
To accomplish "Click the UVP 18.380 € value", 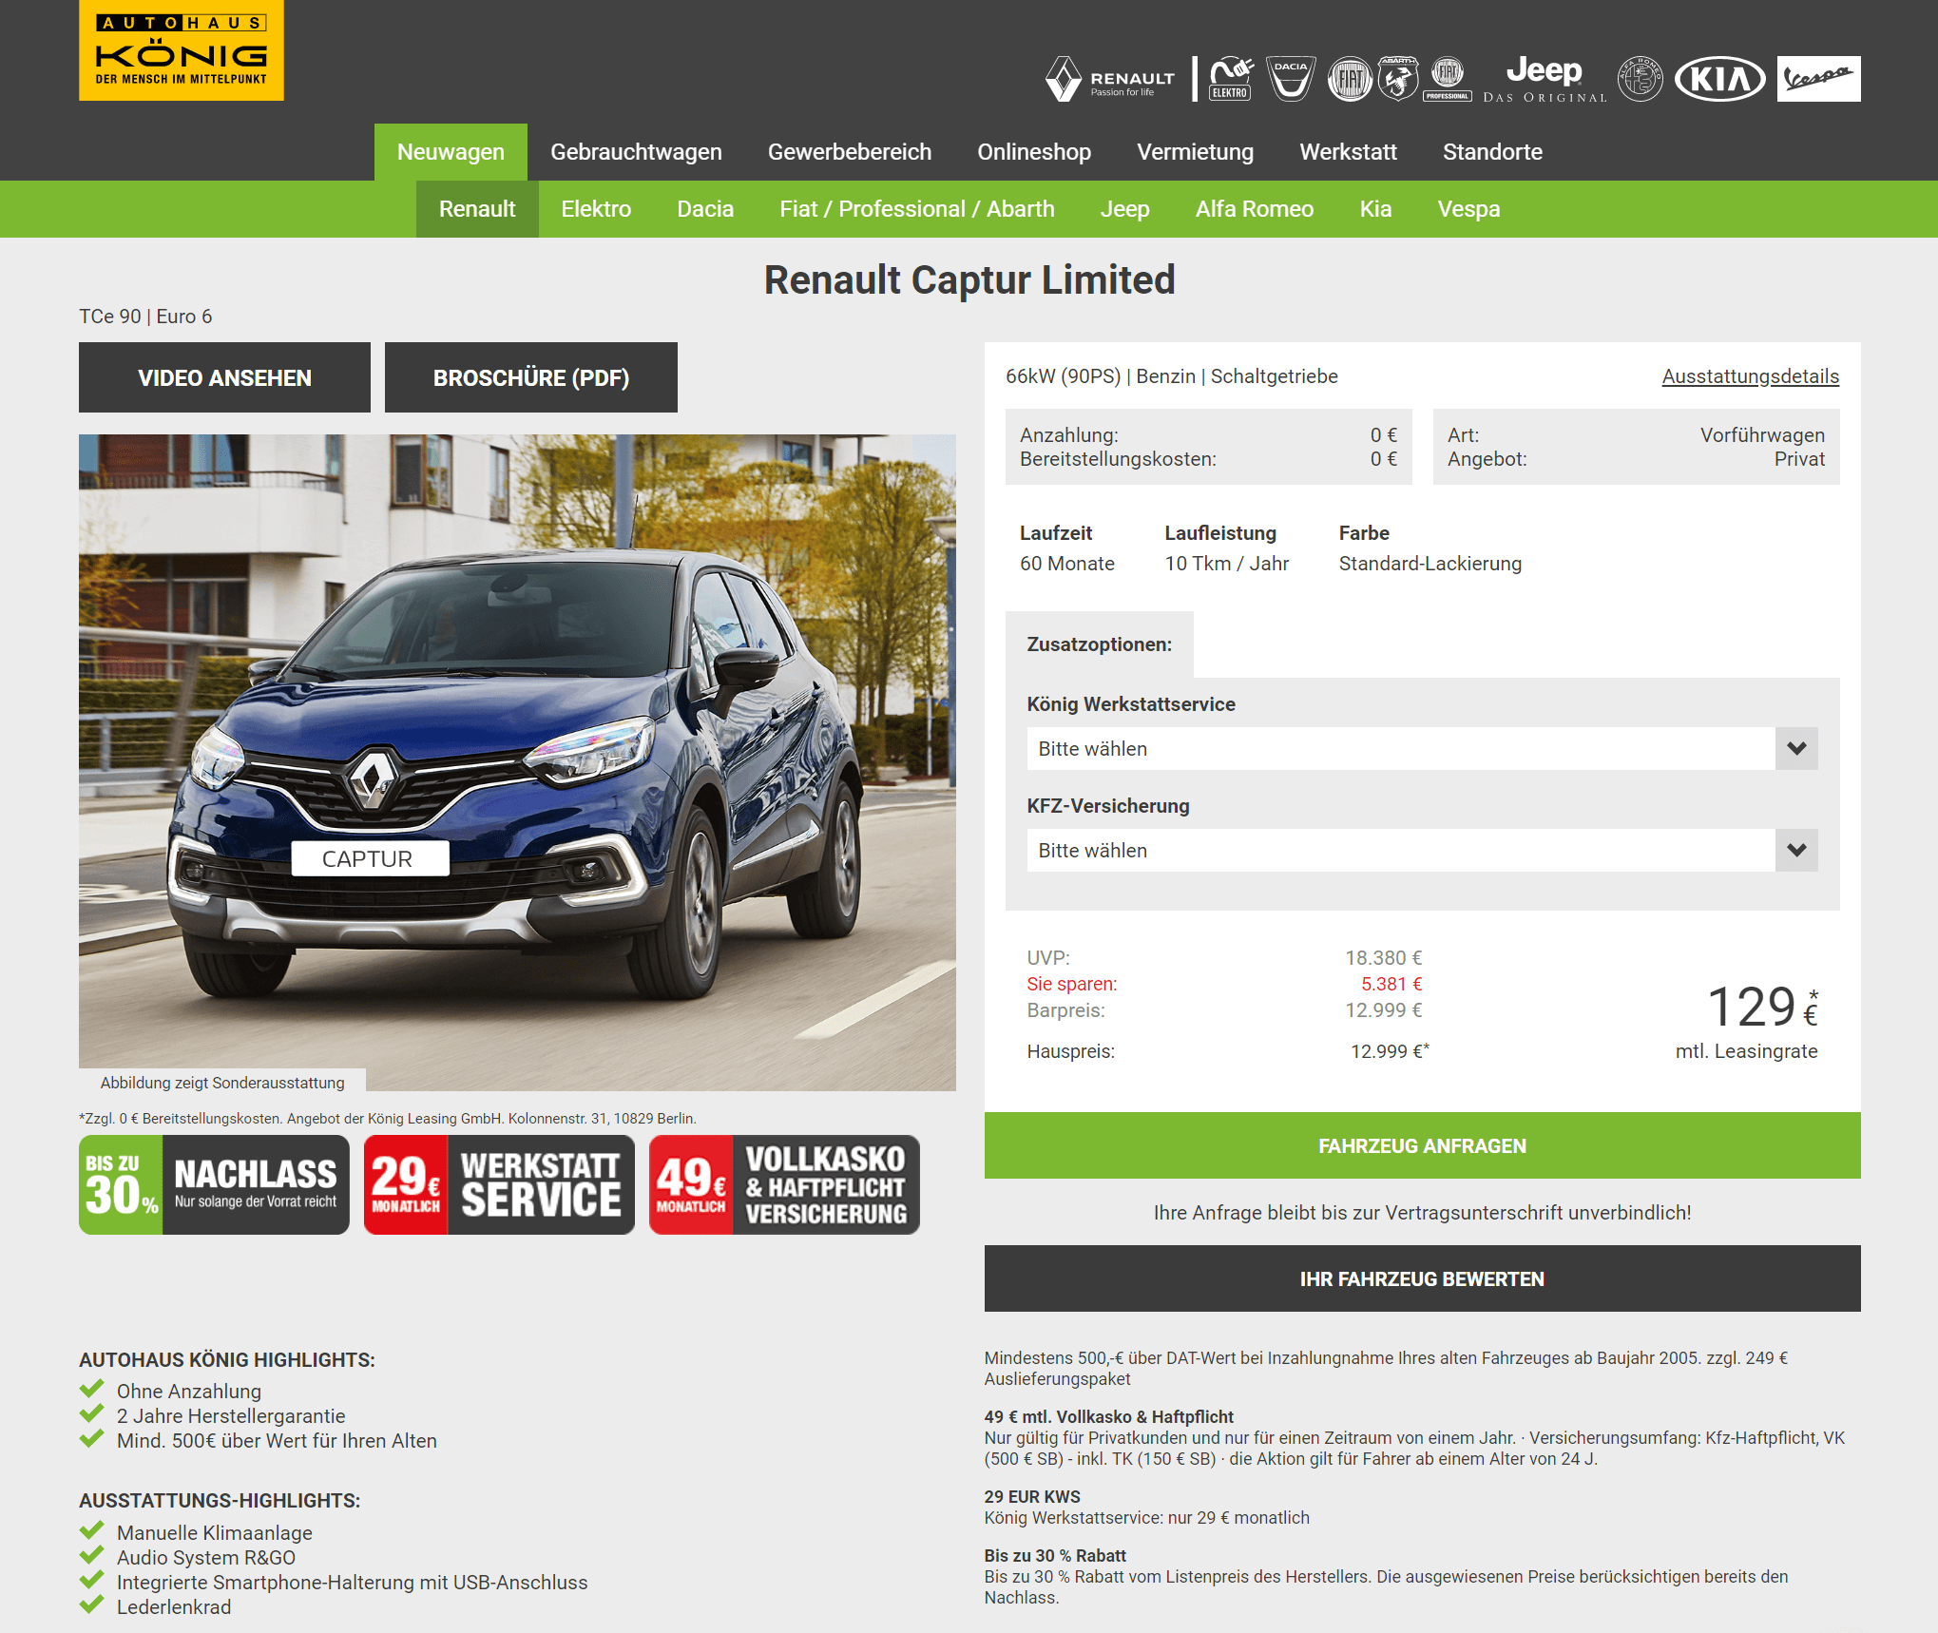I will click(1383, 958).
